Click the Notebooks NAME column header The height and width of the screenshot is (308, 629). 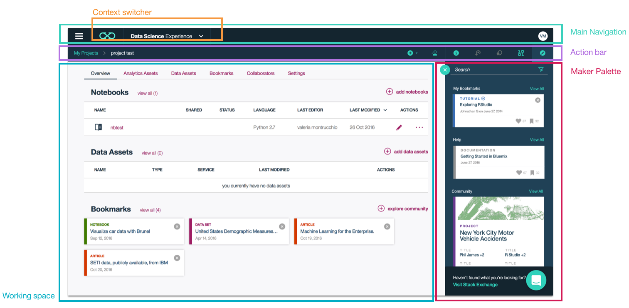[x=100, y=110]
